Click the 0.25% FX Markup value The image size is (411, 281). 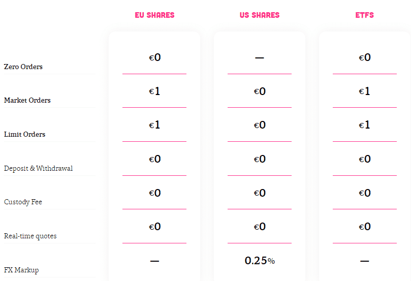[260, 261]
